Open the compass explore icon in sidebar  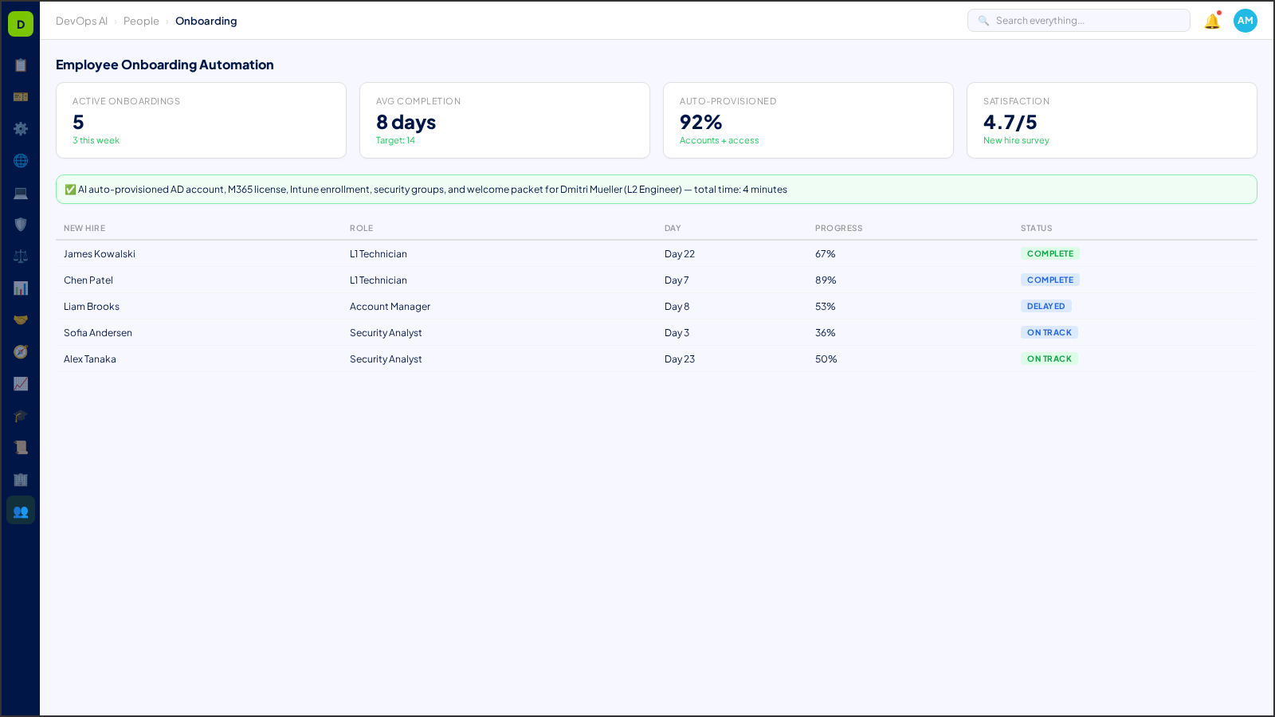click(x=21, y=351)
